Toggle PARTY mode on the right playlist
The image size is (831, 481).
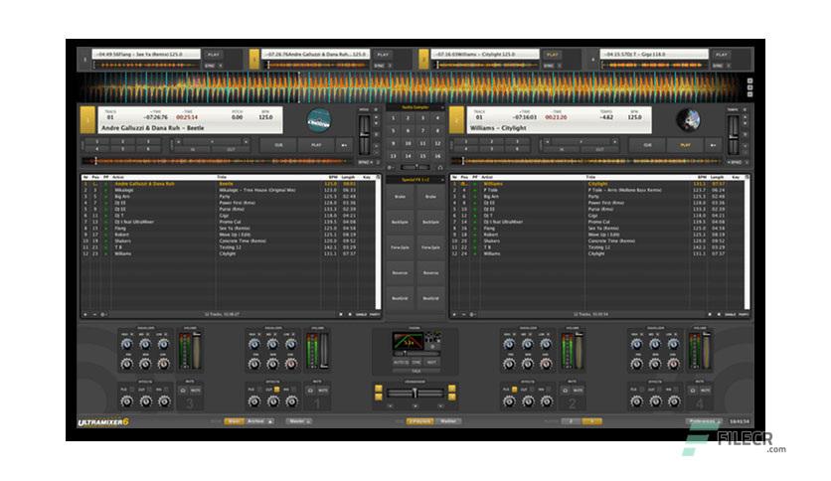click(743, 315)
